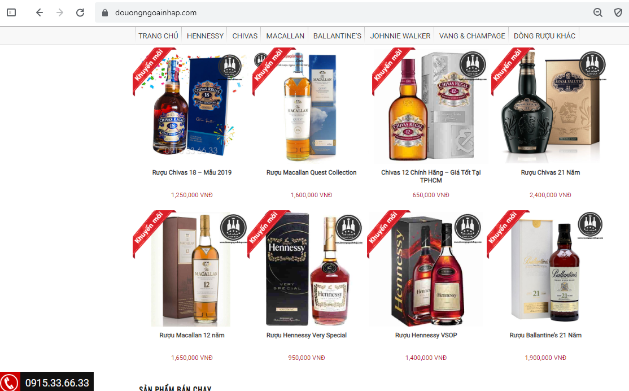
Task: Open Rượu Macallan Quest Collection link
Action: tap(311, 173)
